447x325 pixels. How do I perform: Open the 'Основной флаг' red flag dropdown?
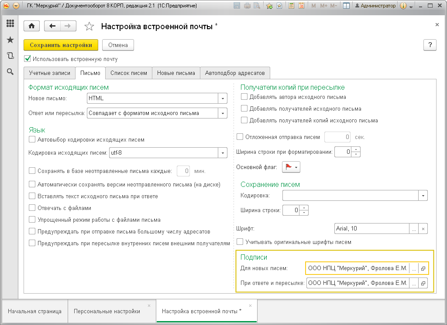pyautogui.click(x=291, y=167)
